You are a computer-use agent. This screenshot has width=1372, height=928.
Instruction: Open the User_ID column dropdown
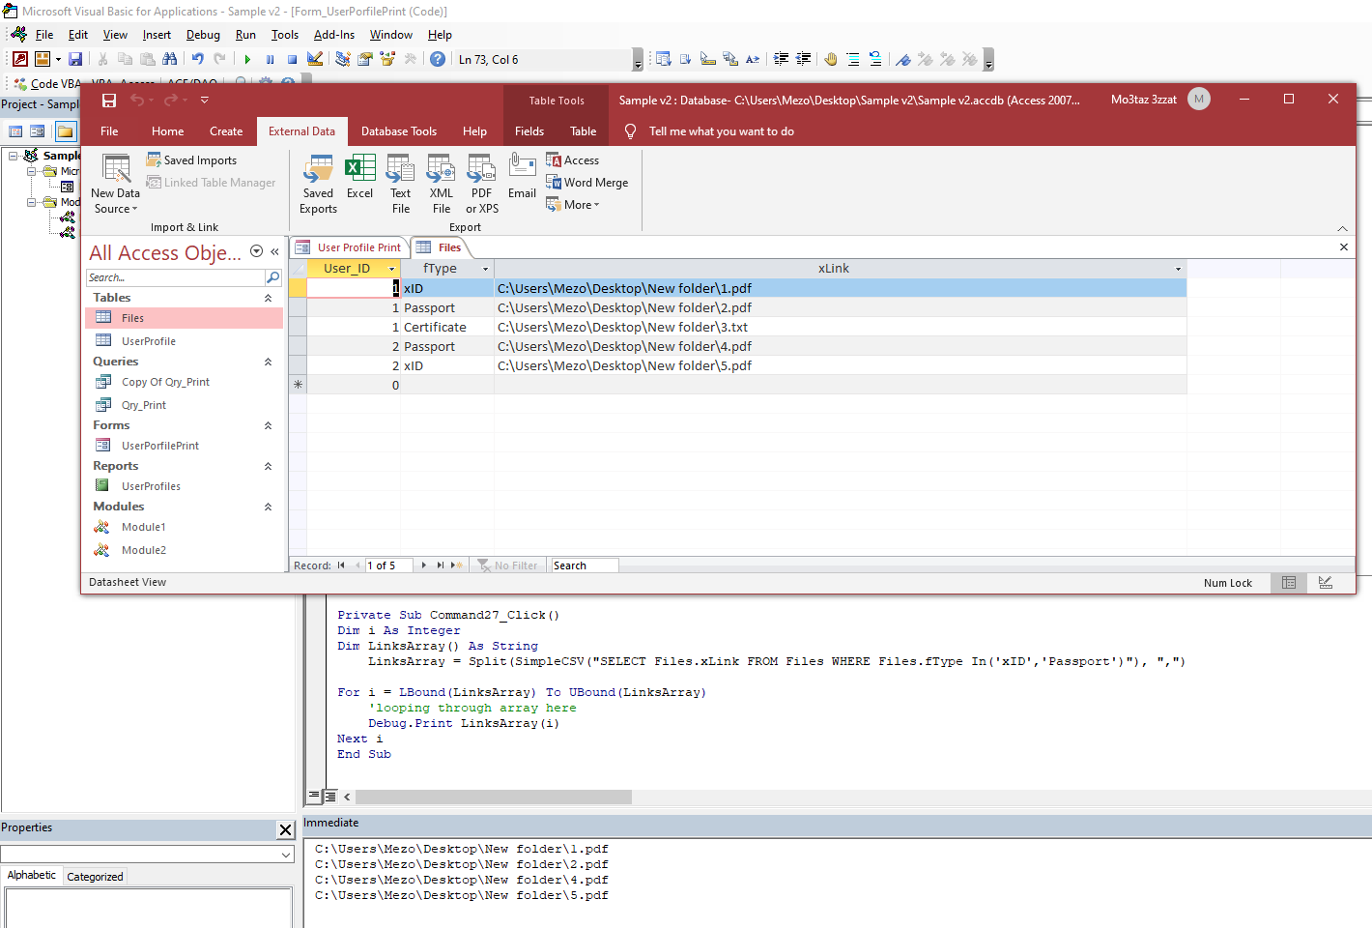tap(391, 269)
